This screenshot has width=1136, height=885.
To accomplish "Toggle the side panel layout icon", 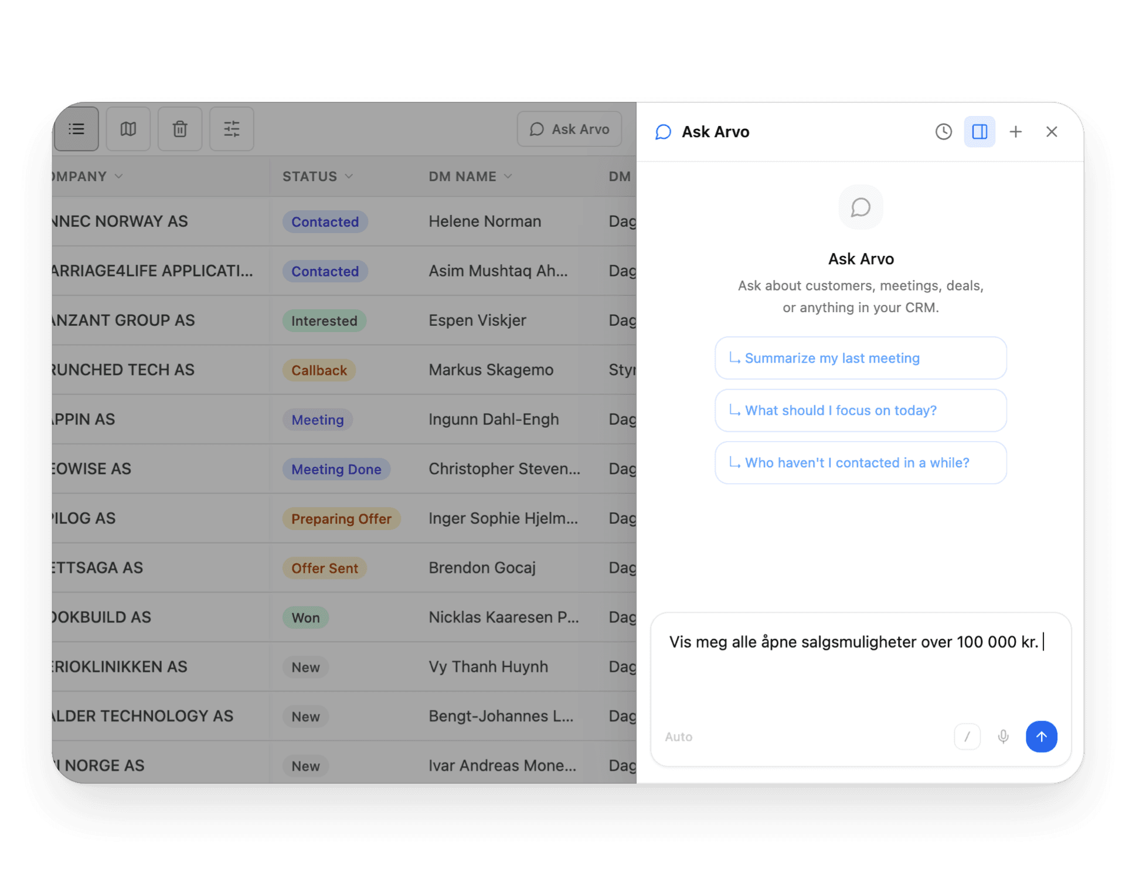I will pos(979,132).
